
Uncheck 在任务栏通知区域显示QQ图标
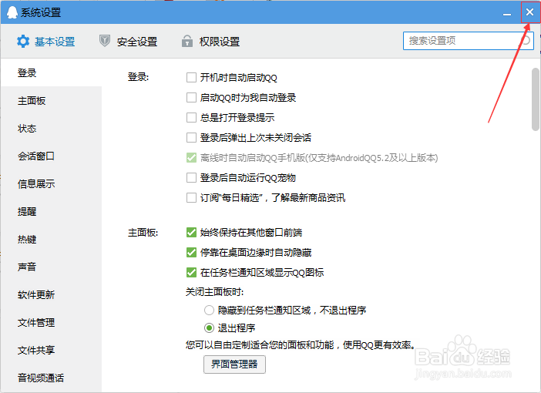coord(191,272)
